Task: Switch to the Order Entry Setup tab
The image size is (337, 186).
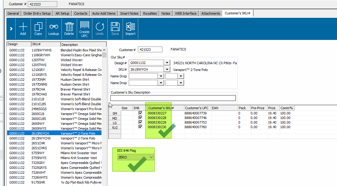Action: [x=37, y=13]
